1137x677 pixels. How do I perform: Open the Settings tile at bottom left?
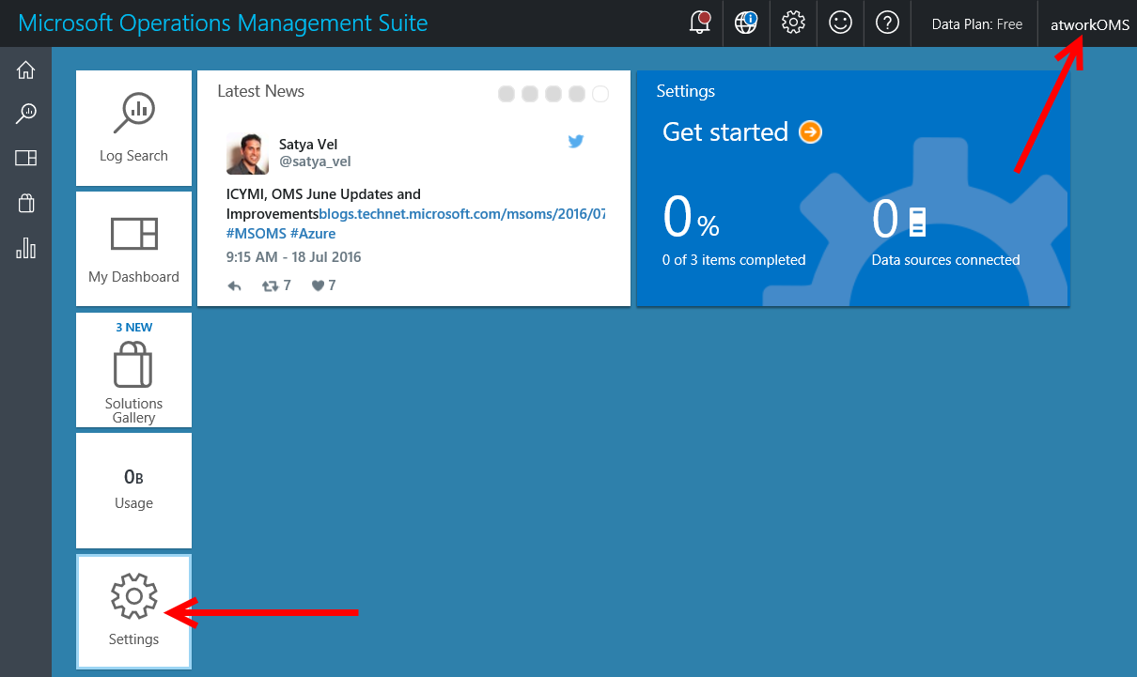tap(133, 611)
